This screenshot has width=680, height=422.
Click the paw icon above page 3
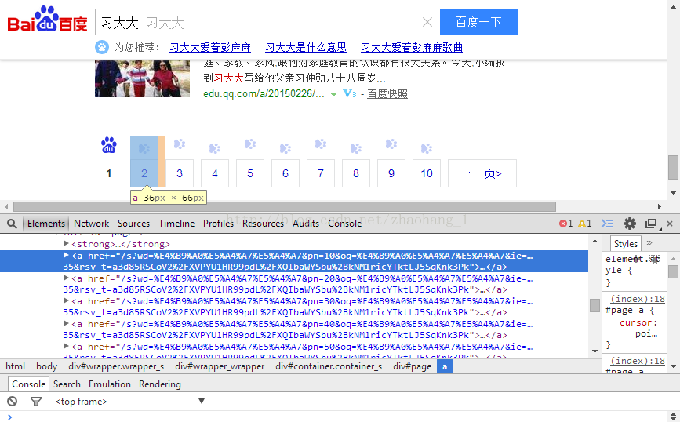pyautogui.click(x=180, y=144)
